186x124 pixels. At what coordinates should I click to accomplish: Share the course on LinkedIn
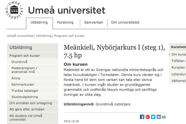158,117
